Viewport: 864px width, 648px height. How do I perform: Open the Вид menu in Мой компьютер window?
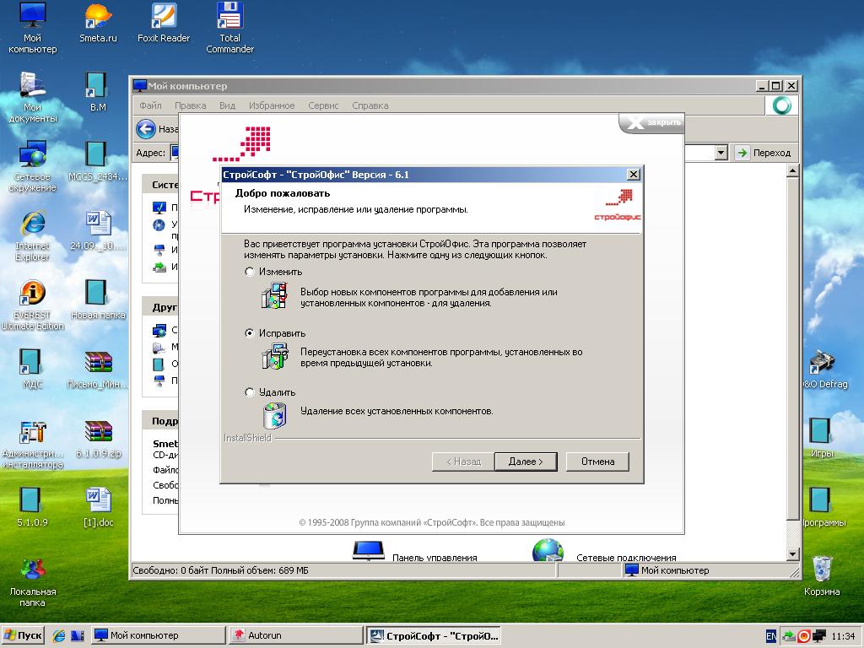[x=227, y=105]
